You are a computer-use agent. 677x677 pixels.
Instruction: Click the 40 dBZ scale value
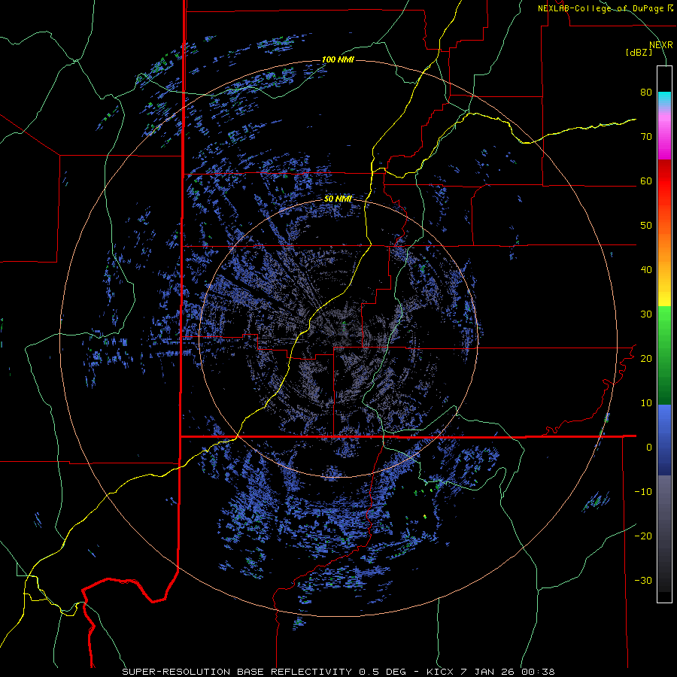point(646,270)
